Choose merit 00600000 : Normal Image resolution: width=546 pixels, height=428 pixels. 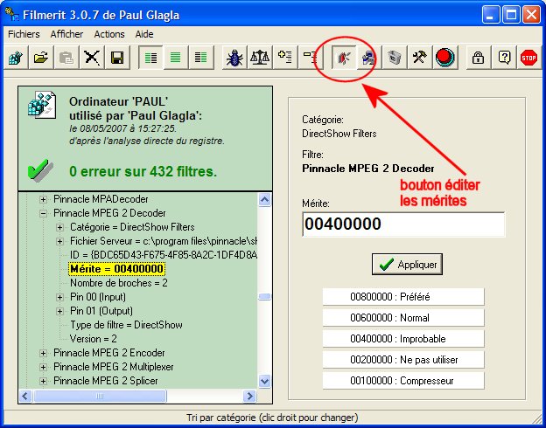coord(403,318)
